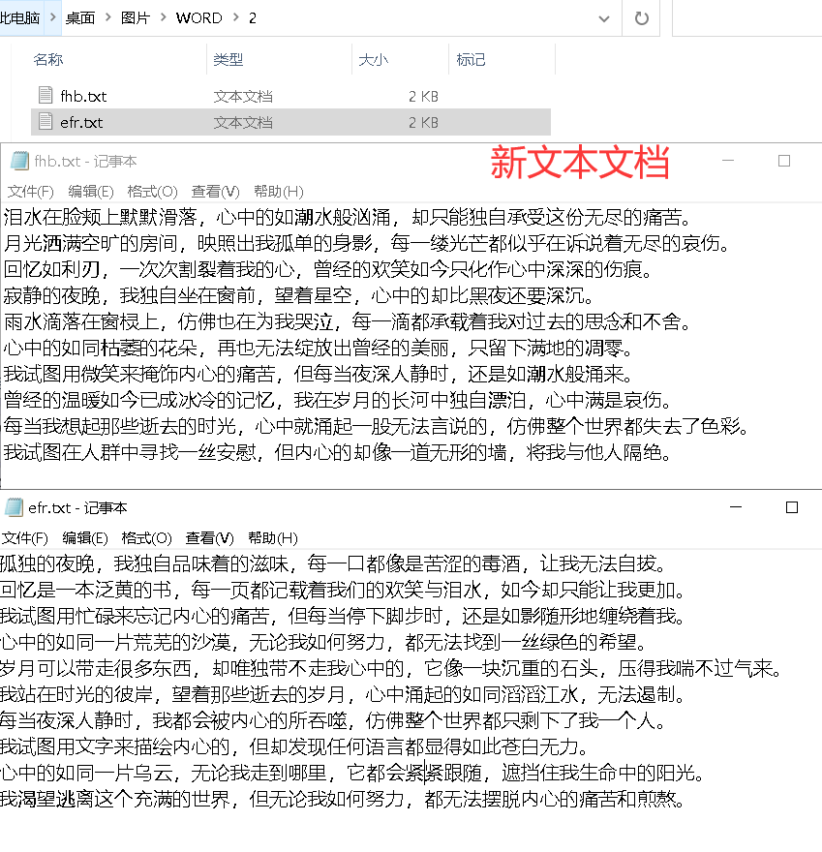The image size is (822, 852).
Task: Open 格式(O) menu in fhb.txt Notepad
Action: tap(152, 192)
